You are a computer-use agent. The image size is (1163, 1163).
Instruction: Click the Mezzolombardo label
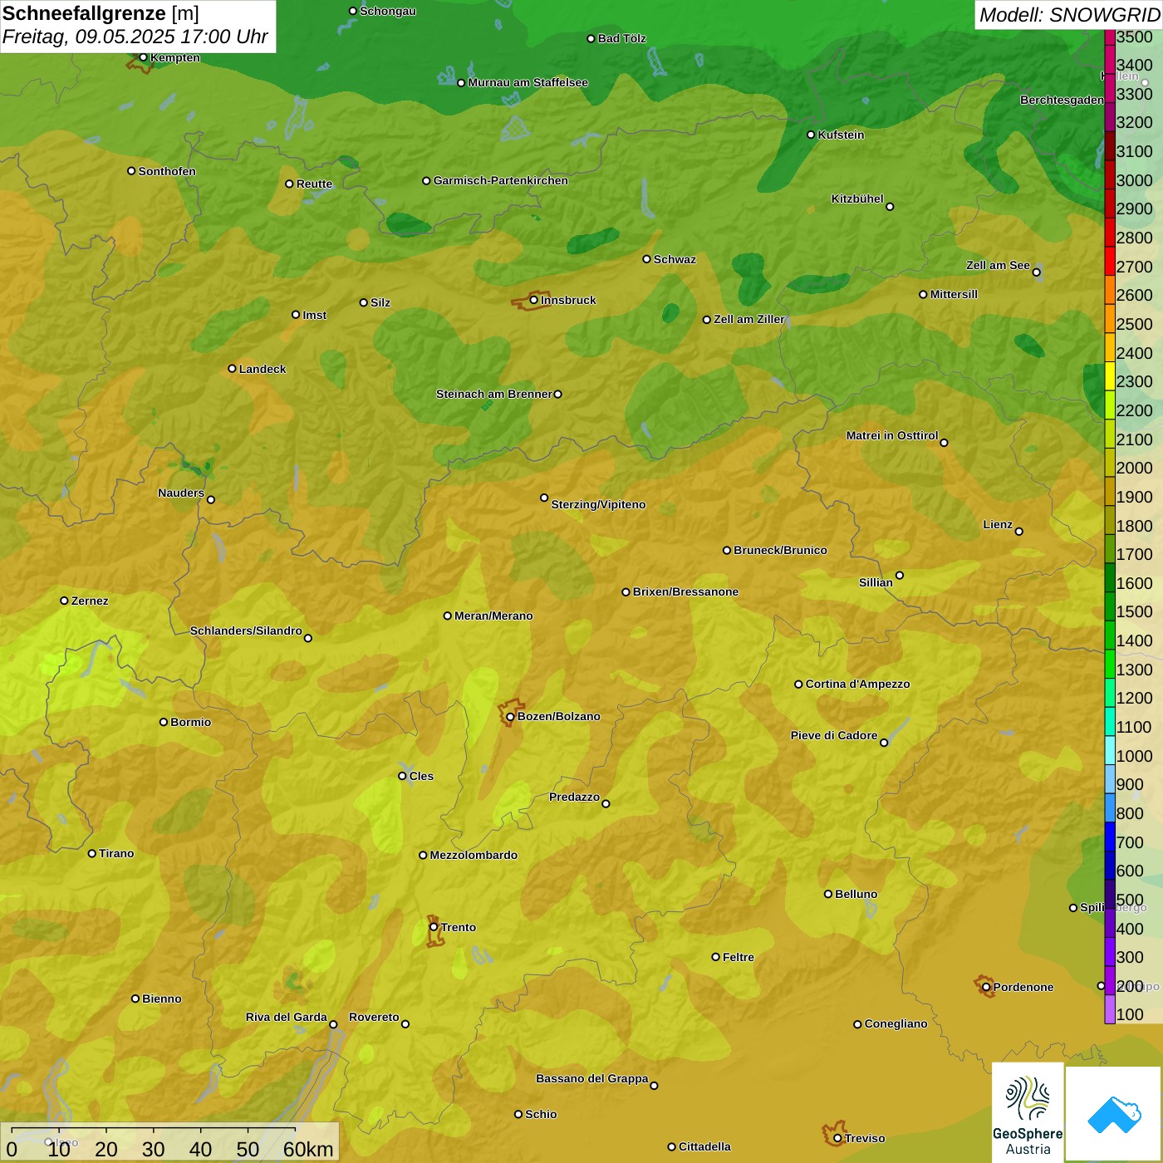[474, 855]
